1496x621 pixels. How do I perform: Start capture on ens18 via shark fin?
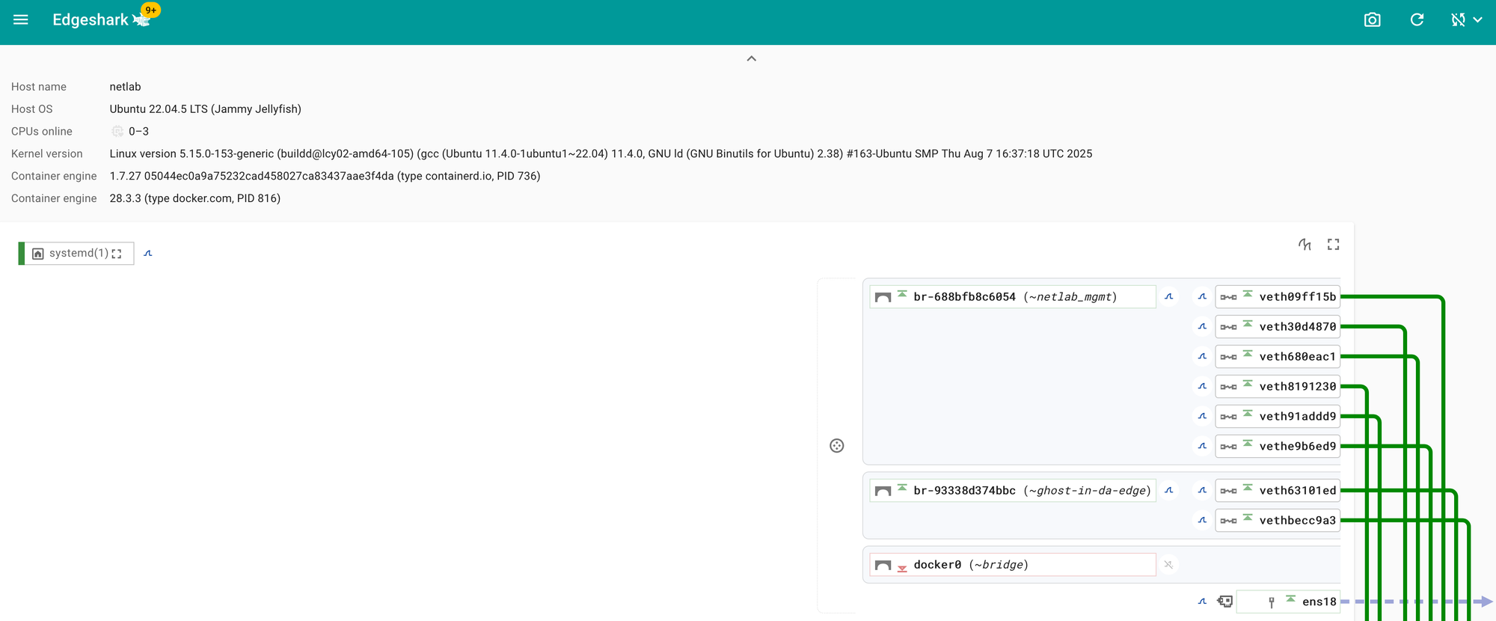point(1202,602)
